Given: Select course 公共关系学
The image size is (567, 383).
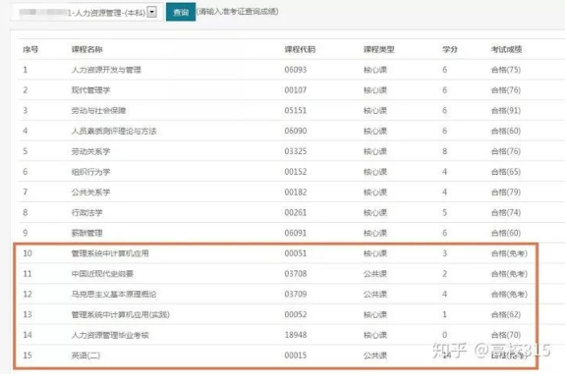Looking at the screenshot, I should [90, 192].
